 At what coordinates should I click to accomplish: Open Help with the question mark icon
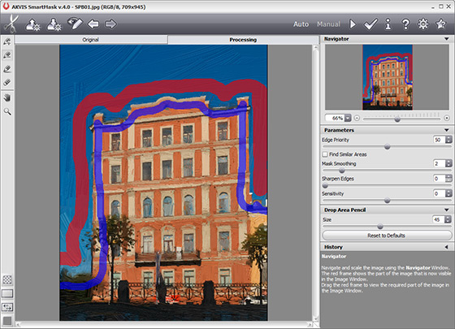tap(405, 24)
